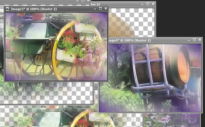Close the burlap texture image window
The width and height of the screenshot is (205, 127).
click(153, 4)
